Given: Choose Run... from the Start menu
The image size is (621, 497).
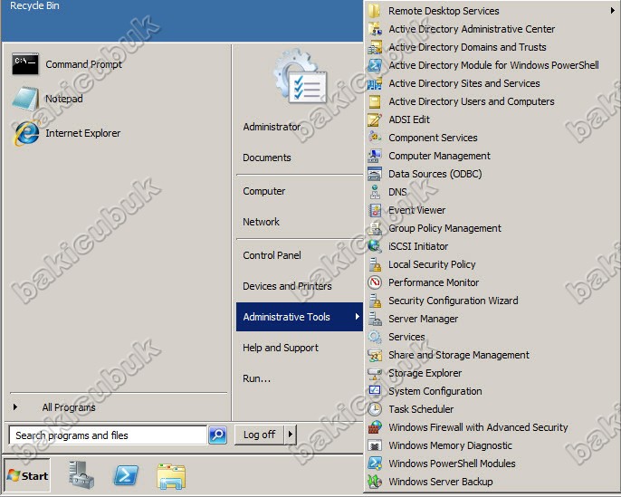Looking at the screenshot, I should coord(257,378).
